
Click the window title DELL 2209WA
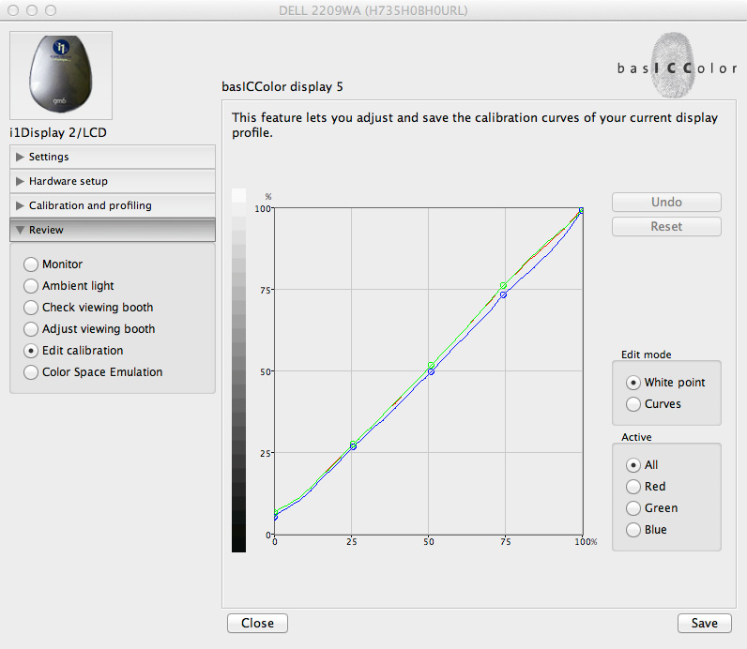point(373,10)
